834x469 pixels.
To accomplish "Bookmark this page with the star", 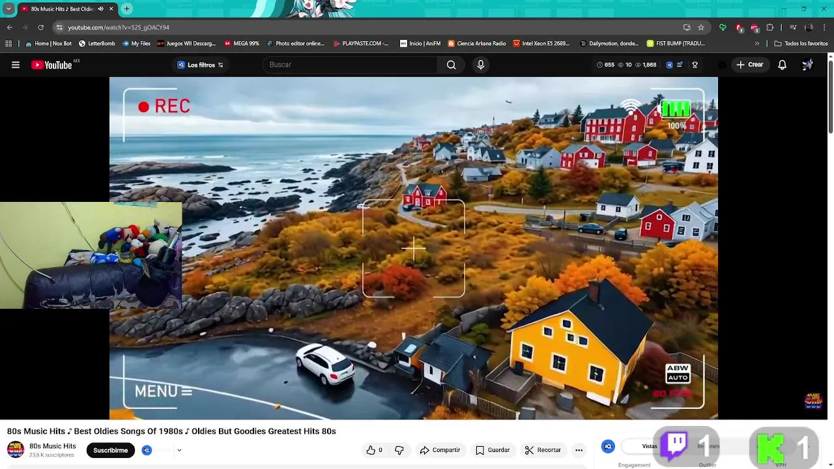I will tap(701, 27).
